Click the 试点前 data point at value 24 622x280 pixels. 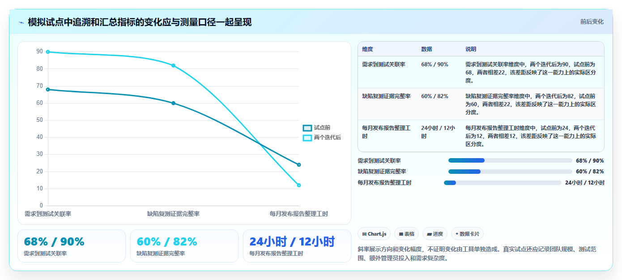click(x=299, y=165)
